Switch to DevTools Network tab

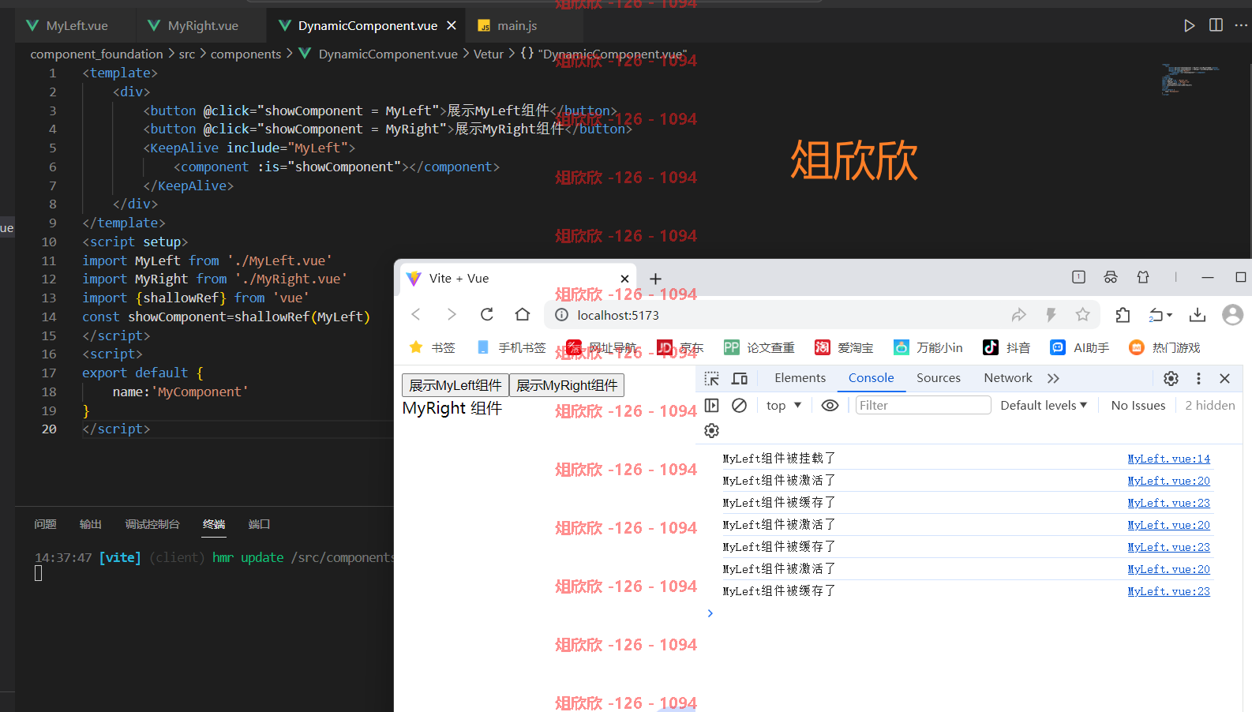pyautogui.click(x=1008, y=378)
